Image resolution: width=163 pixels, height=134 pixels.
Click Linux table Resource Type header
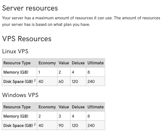17,63
